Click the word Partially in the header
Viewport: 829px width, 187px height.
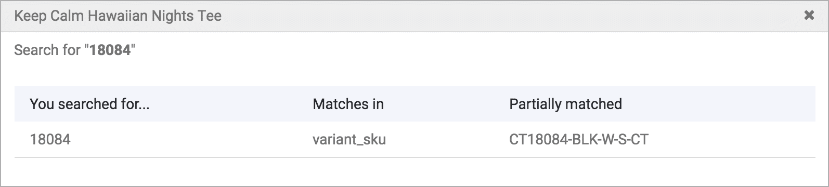pyautogui.click(x=537, y=104)
